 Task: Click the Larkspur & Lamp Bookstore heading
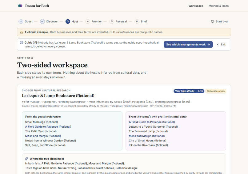point(58,96)
